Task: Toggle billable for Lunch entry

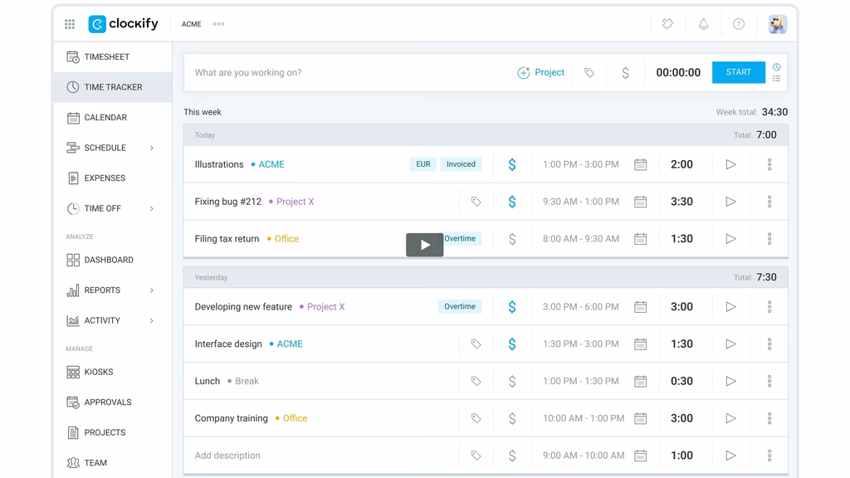Action: [511, 381]
